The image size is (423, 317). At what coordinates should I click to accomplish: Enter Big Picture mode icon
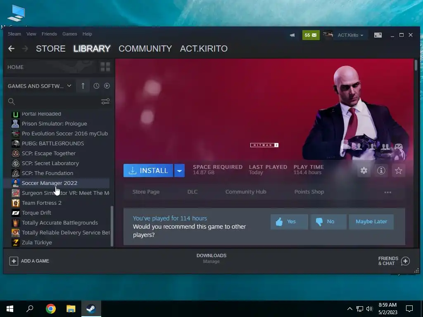(x=378, y=35)
